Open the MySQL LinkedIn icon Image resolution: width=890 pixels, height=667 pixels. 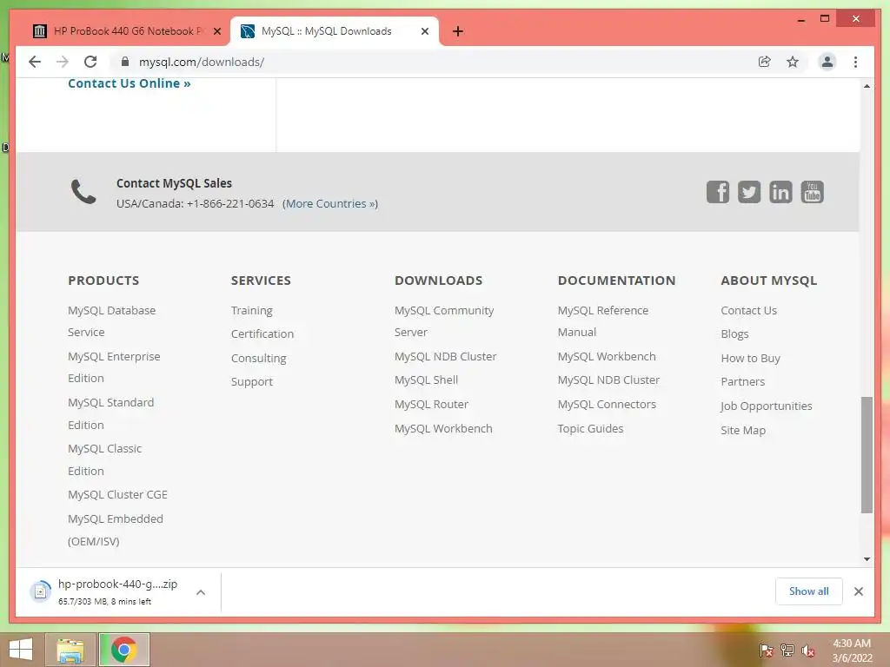coord(780,192)
